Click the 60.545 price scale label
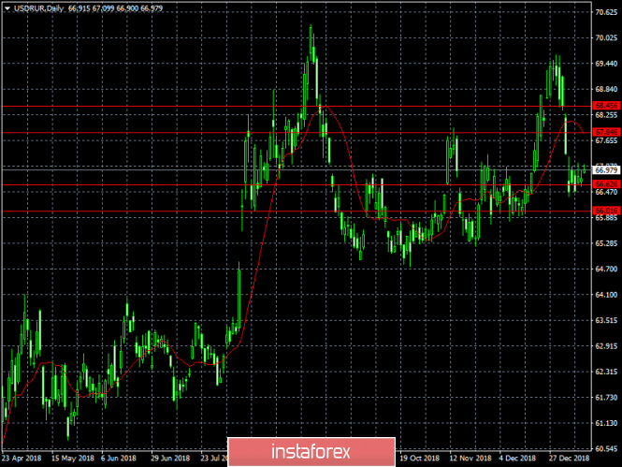622x467 pixels. click(x=606, y=448)
